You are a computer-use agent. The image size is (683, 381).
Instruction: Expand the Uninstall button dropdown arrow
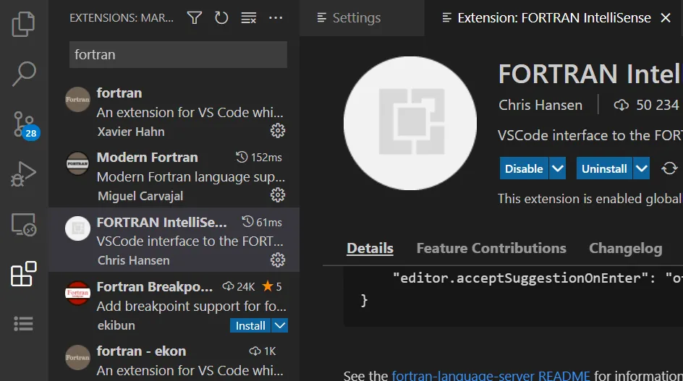642,168
